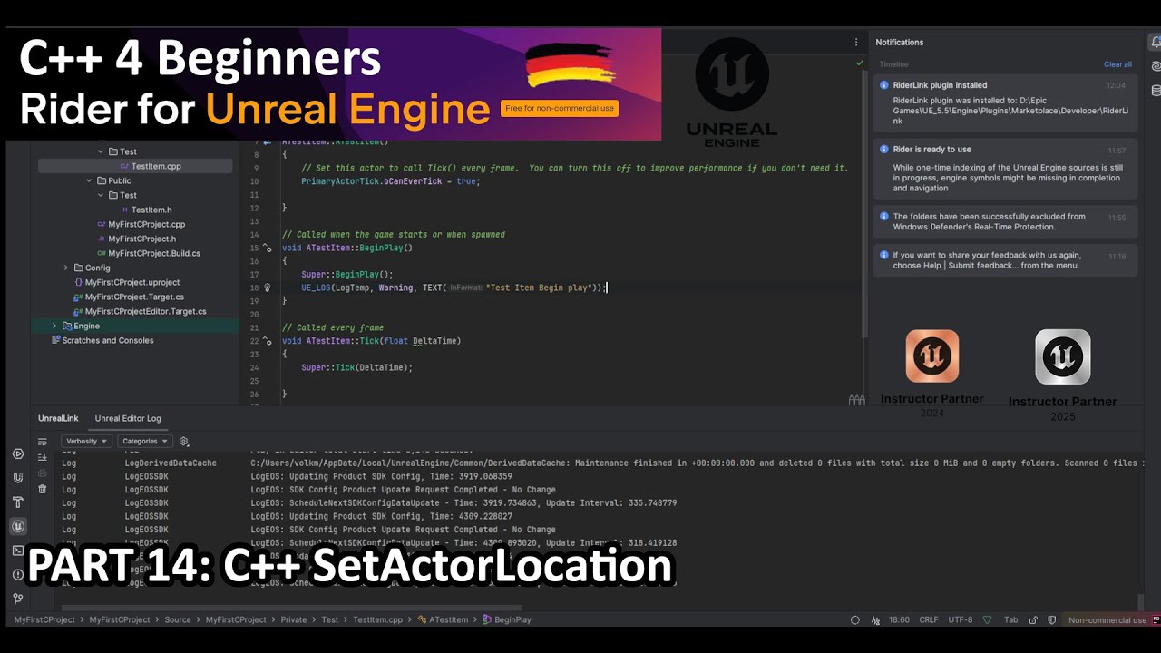Open the editor tabs three-dot menu
This screenshot has width=1161, height=653.
point(855,42)
